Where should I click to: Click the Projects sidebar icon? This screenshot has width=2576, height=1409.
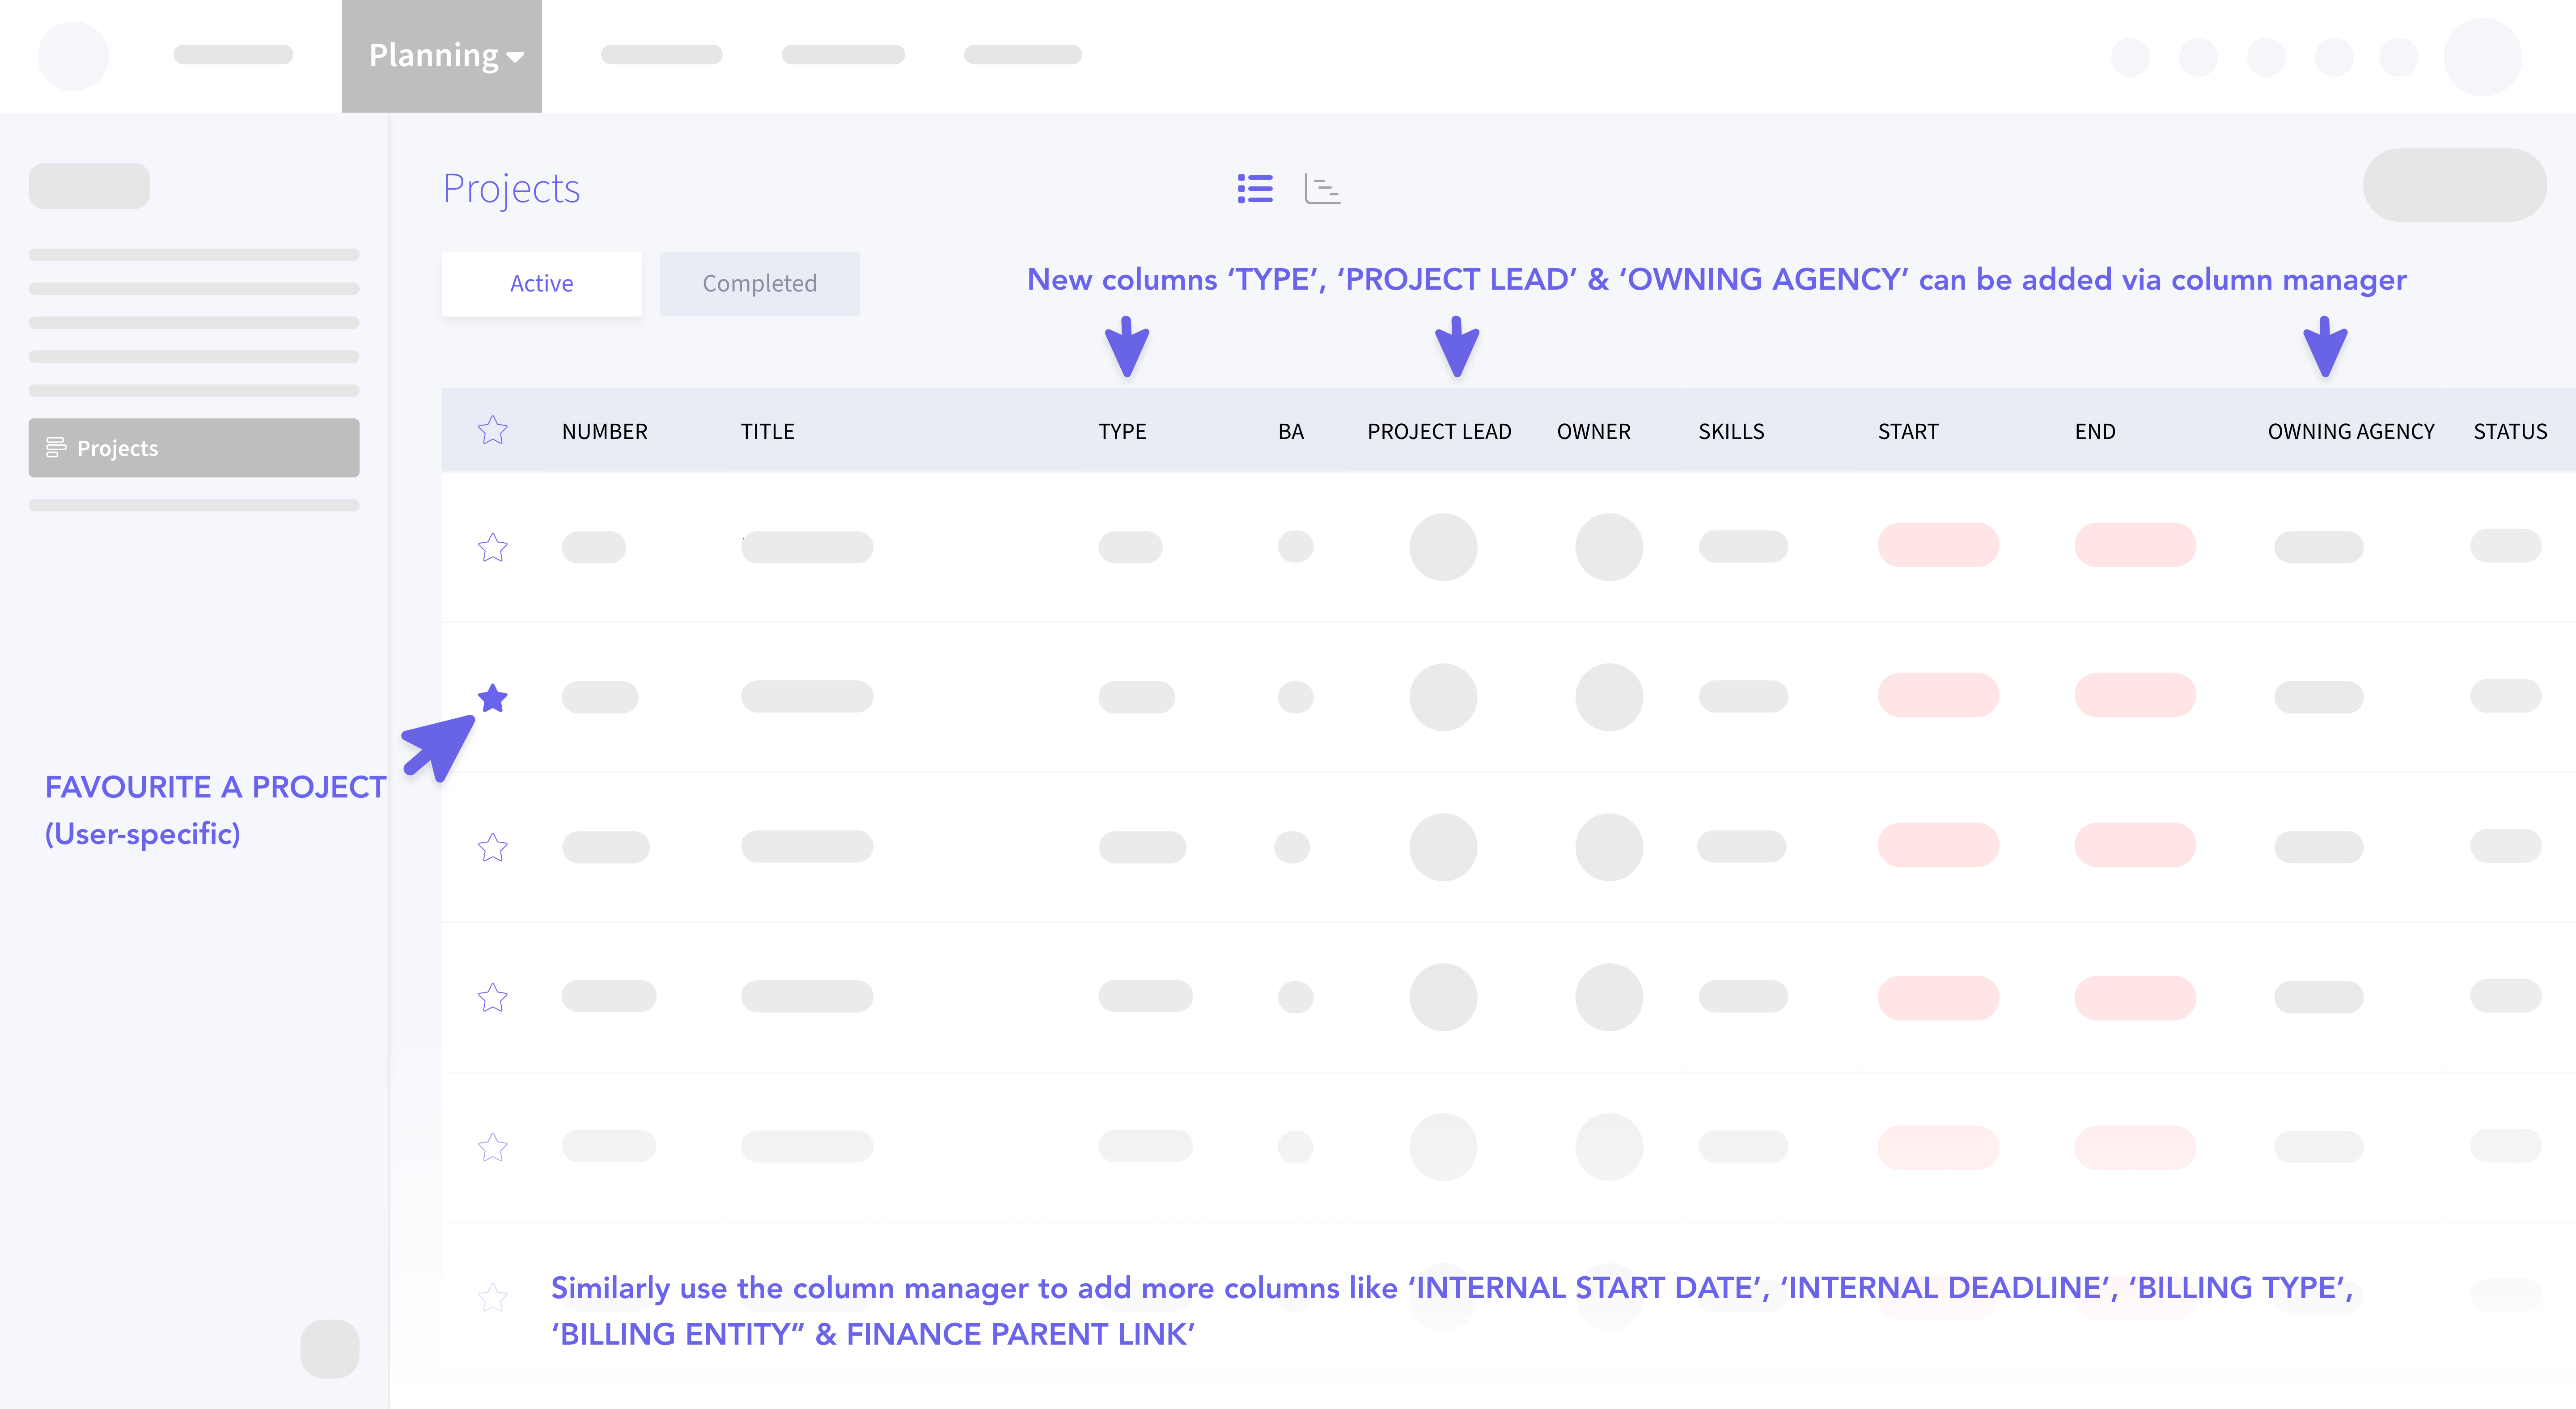click(x=56, y=447)
